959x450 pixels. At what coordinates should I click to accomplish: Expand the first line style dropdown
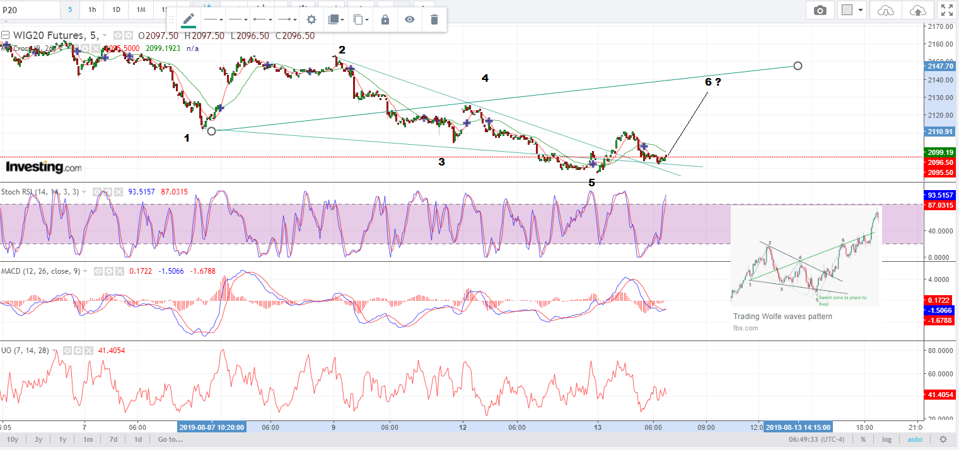coord(216,20)
